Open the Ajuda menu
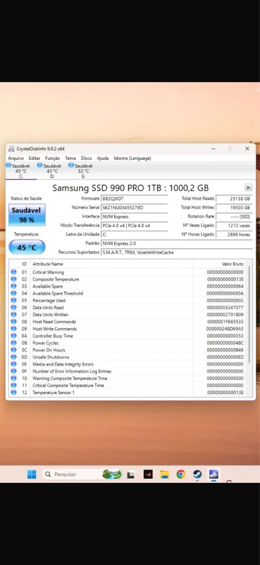 [103, 158]
